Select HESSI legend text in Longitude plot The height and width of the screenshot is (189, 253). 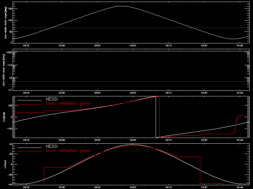(x=52, y=99)
